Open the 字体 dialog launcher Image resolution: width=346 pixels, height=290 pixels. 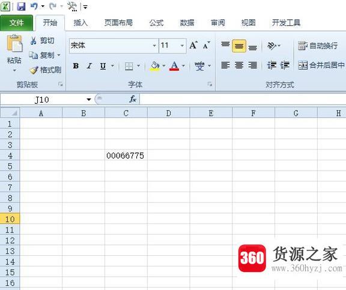coord(210,84)
